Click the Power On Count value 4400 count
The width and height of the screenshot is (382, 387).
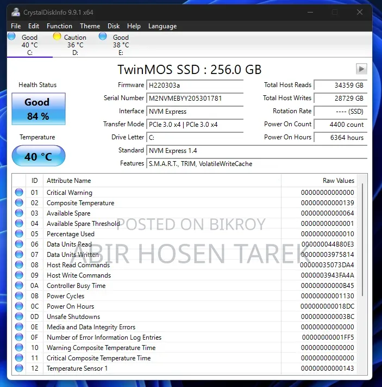click(x=341, y=125)
